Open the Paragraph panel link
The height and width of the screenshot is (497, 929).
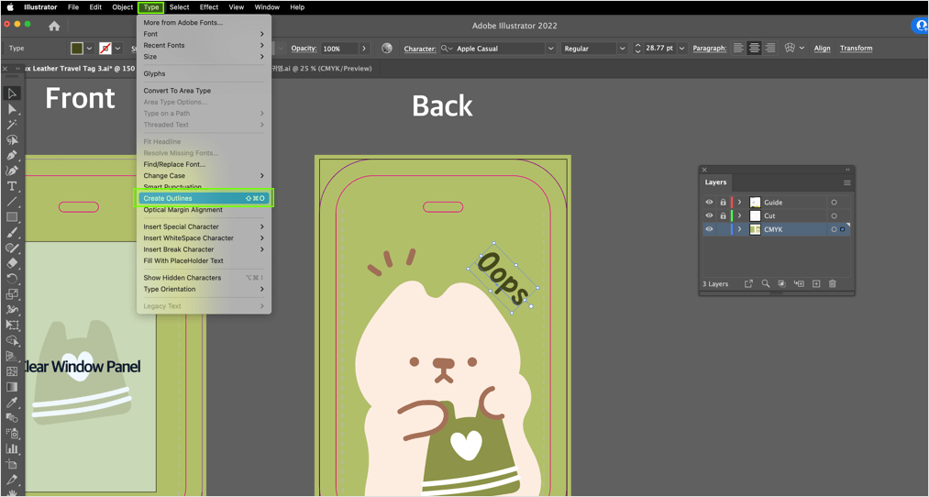[710, 49]
